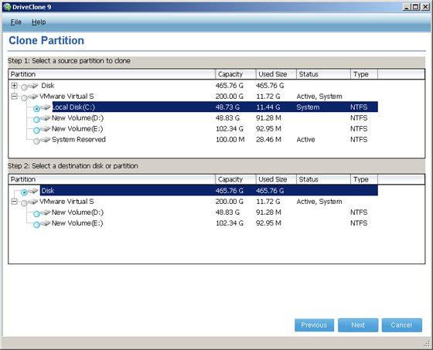
Task: Collapse source VMware Virtual S node
Action: click(x=15, y=97)
